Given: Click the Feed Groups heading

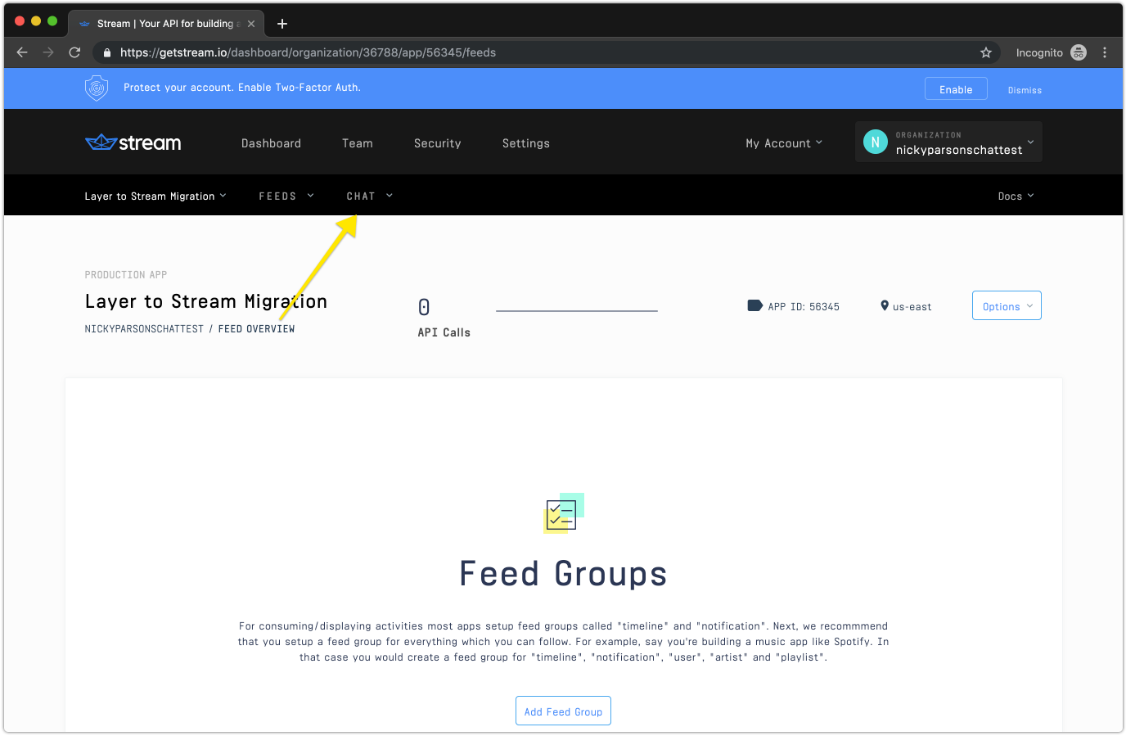Looking at the screenshot, I should pyautogui.click(x=563, y=574).
